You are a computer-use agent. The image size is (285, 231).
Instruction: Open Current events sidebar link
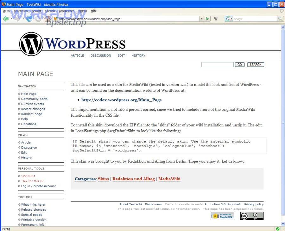point(32,104)
